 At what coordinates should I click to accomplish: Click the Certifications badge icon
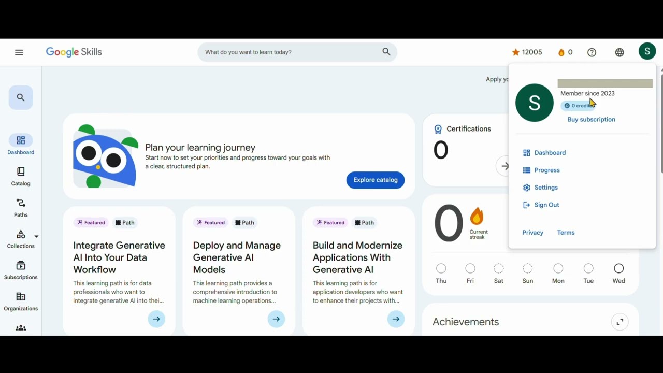click(x=438, y=129)
